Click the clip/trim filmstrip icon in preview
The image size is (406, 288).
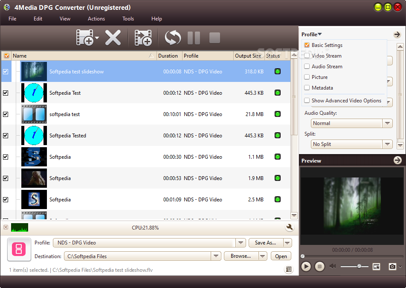point(376,266)
